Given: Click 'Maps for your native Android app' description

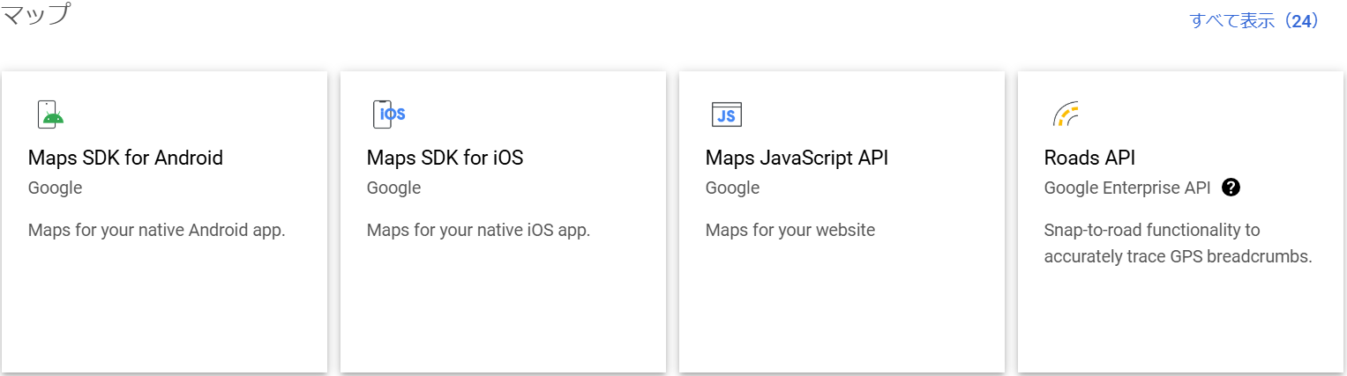Looking at the screenshot, I should coord(157,231).
